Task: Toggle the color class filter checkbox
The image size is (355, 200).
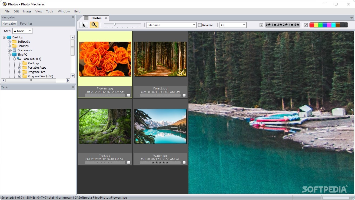Action: (306, 25)
